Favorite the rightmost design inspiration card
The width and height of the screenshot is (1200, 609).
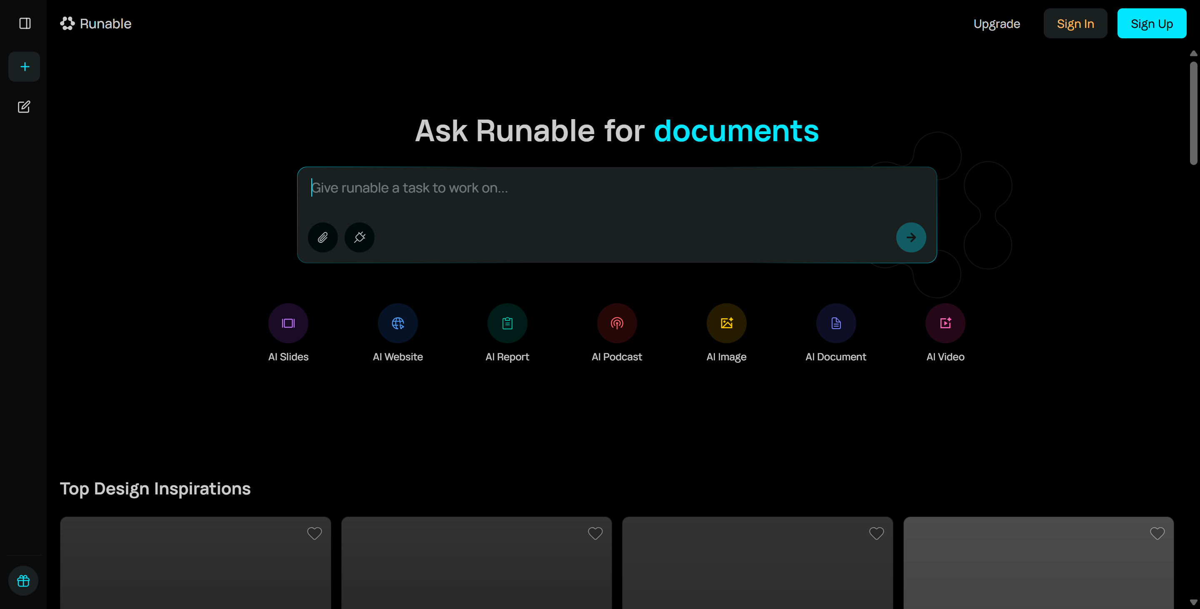tap(1157, 533)
